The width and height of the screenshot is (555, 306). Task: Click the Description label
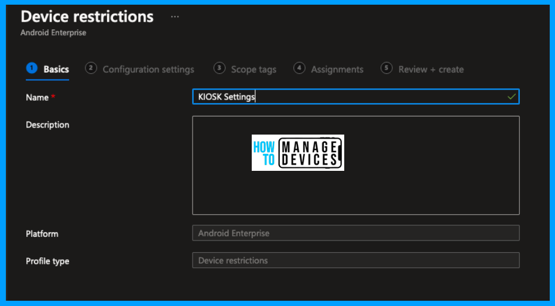point(47,125)
